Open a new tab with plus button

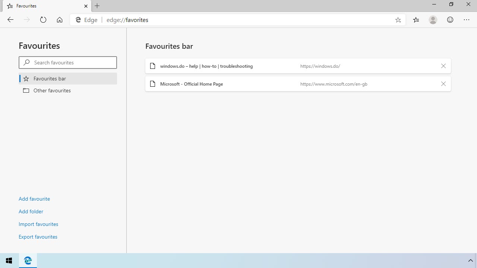(x=97, y=6)
